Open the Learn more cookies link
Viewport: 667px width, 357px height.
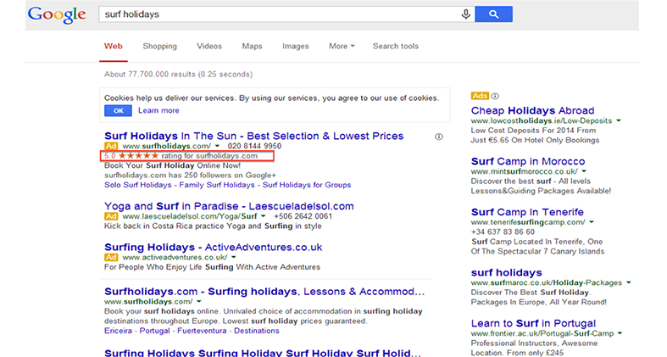pos(158,110)
